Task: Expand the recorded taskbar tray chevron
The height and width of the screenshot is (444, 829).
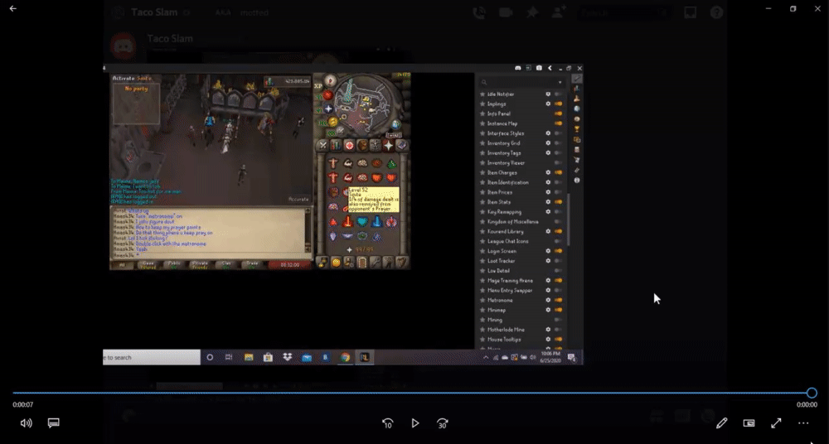Action: [486, 357]
